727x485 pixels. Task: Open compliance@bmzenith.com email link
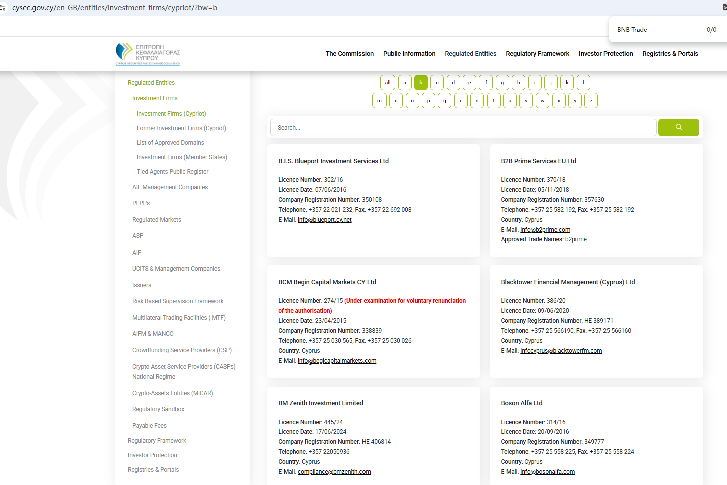click(x=334, y=472)
